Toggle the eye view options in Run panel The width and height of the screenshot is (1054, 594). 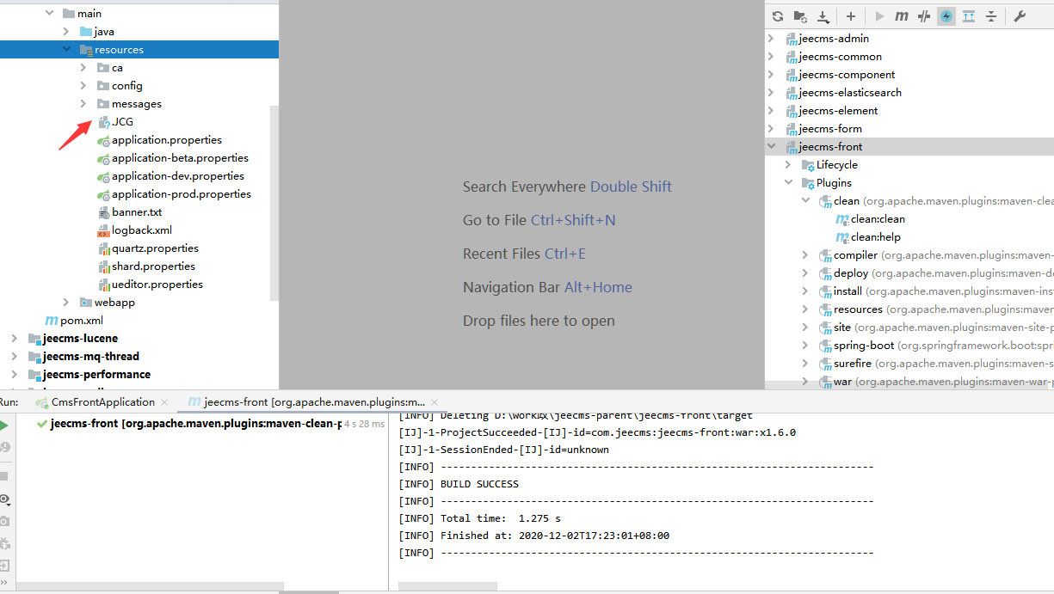pyautogui.click(x=4, y=499)
